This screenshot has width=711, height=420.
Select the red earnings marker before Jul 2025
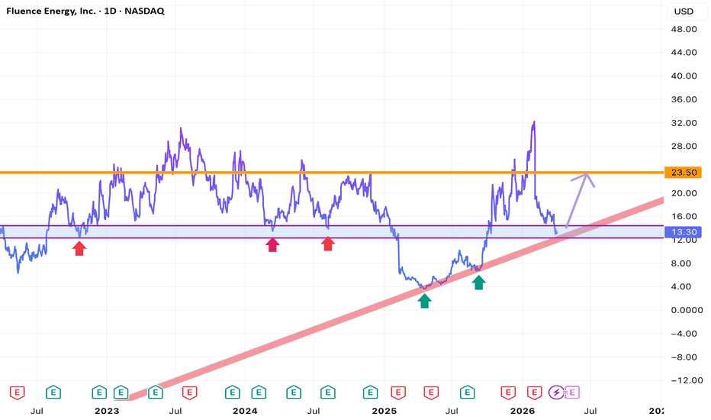point(431,393)
